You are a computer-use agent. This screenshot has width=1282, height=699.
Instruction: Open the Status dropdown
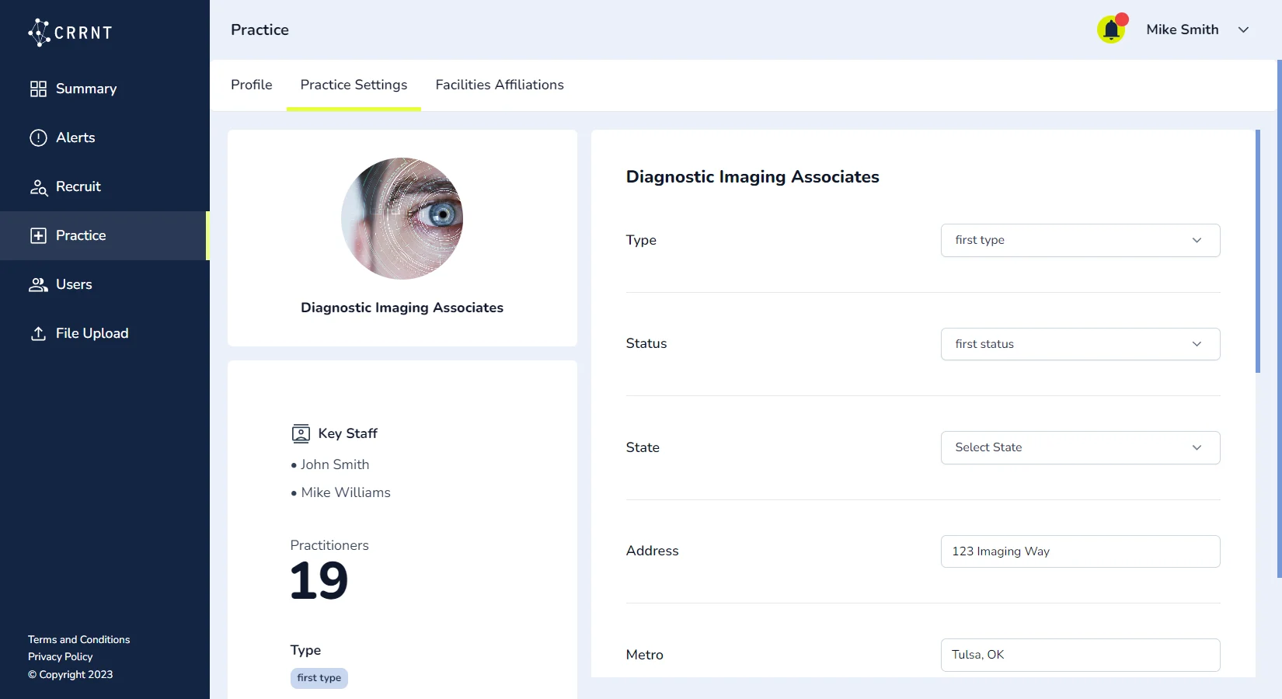click(1080, 344)
